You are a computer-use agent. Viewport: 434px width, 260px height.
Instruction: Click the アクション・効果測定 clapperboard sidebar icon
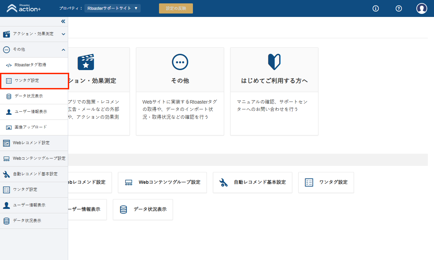(x=6, y=34)
